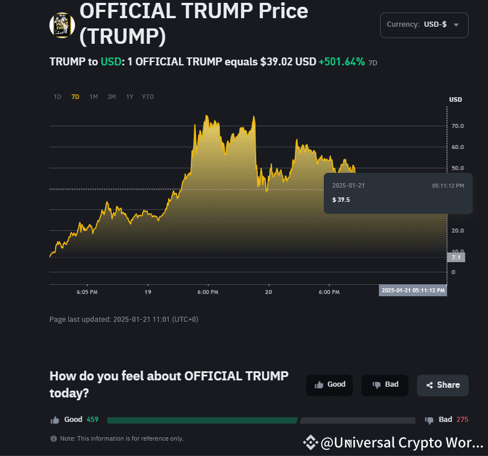Click the info icon before the reference note
The height and width of the screenshot is (456, 488).
[x=53, y=439]
